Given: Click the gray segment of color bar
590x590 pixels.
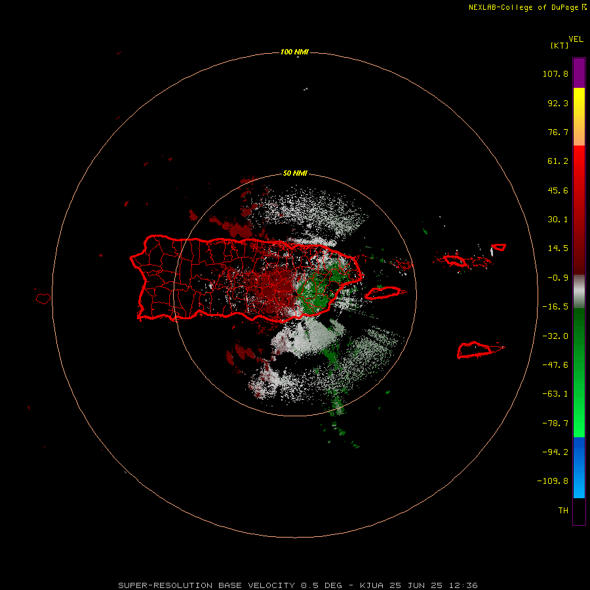Looking at the screenshot, I should [x=579, y=291].
